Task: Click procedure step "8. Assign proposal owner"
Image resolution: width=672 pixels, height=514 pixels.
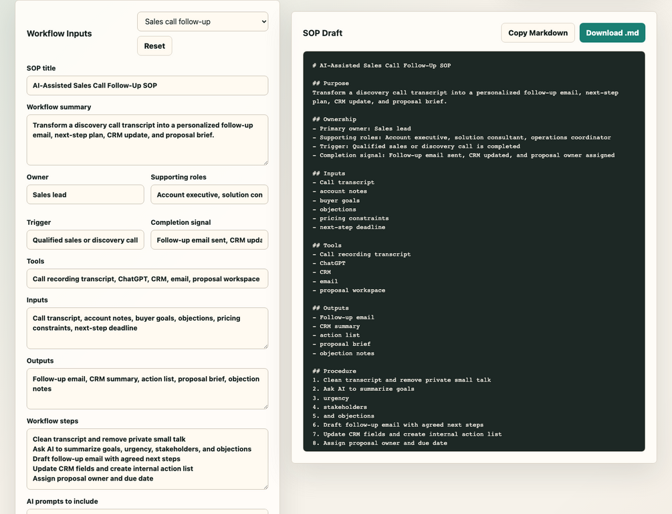Action: point(380,443)
